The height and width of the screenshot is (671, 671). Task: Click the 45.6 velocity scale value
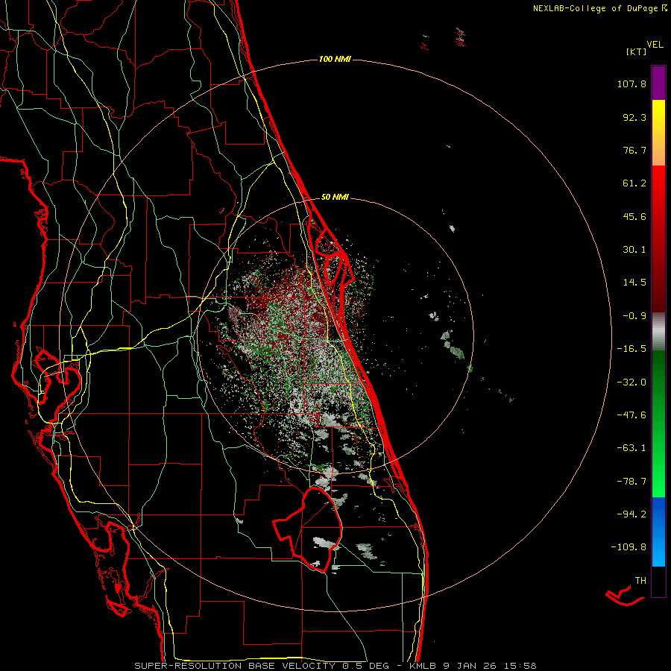pyautogui.click(x=634, y=216)
